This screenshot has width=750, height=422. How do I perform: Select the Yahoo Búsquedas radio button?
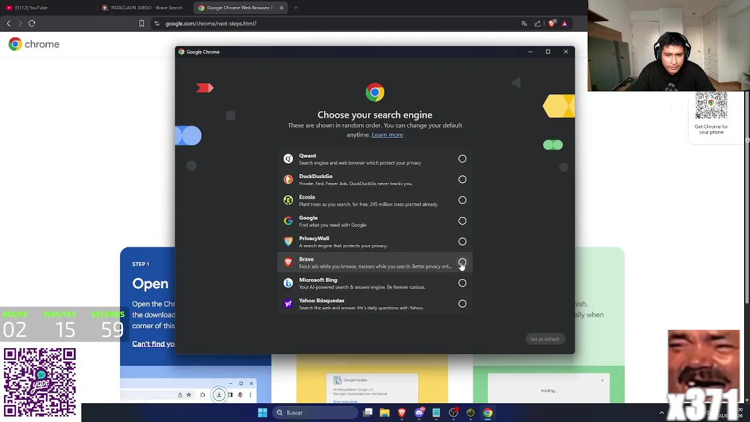click(462, 304)
